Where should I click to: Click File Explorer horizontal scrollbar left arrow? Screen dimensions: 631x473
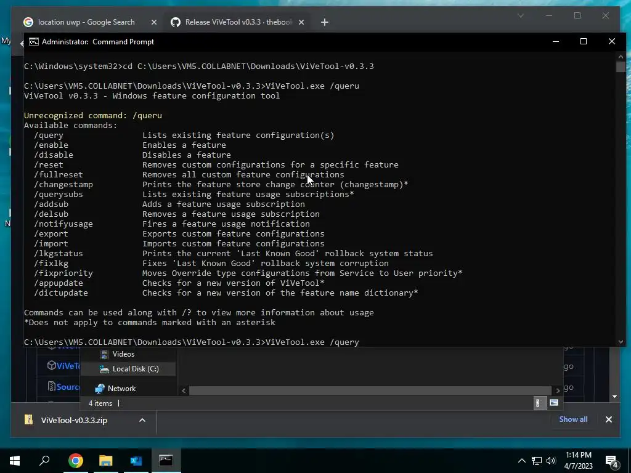pos(184,390)
